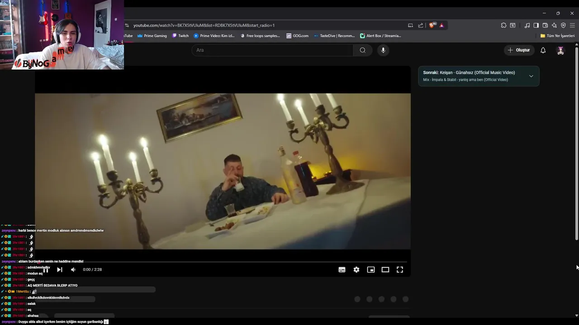579x325 pixels.
Task: Open Free loops samples bookmark
Action: (260, 36)
